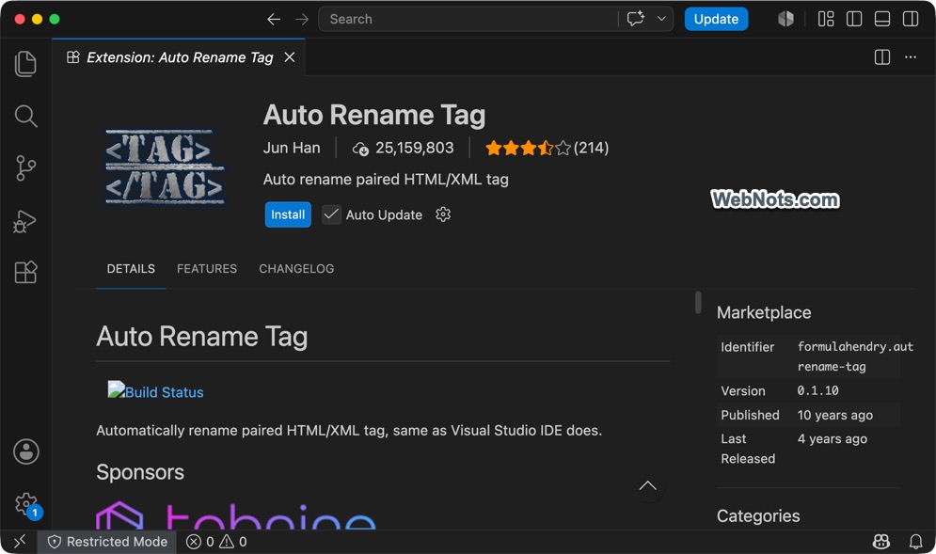Click the Jun Han publisher name
Image resolution: width=936 pixels, height=554 pixels.
292,148
